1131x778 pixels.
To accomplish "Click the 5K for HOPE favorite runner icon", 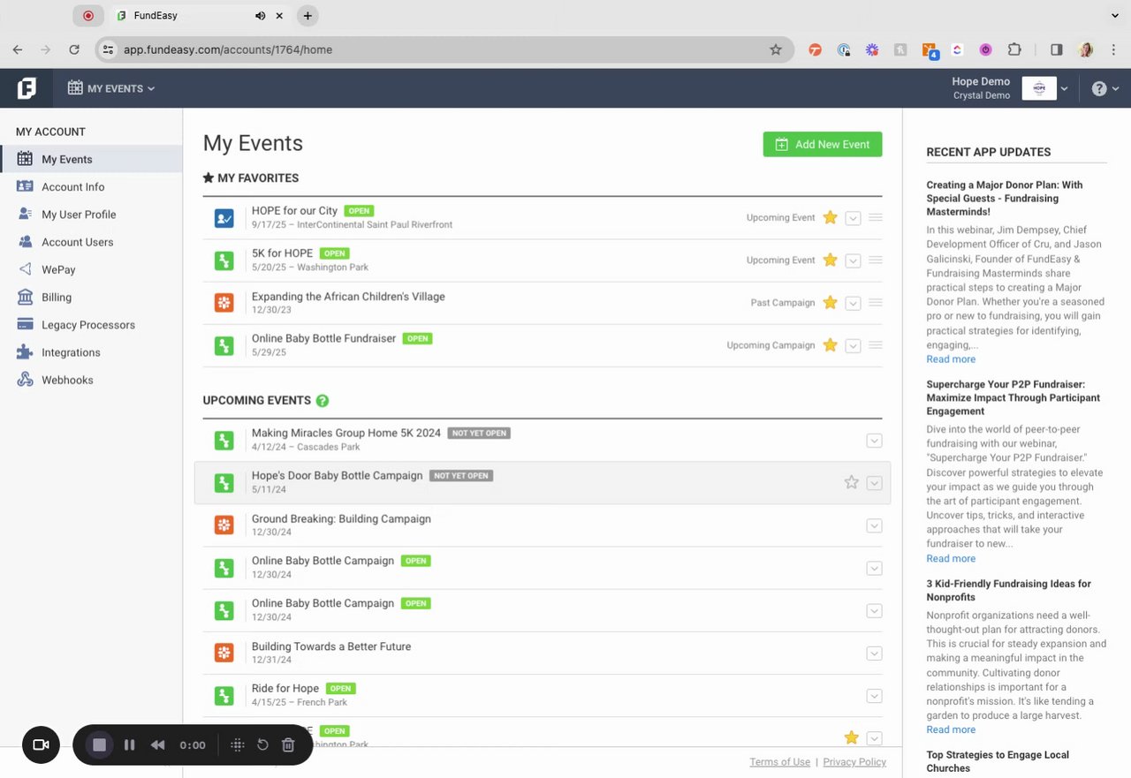I will tap(224, 261).
